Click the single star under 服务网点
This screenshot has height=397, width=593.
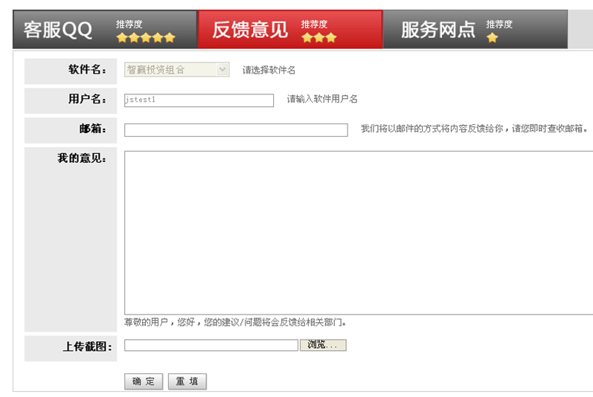pyautogui.click(x=492, y=38)
